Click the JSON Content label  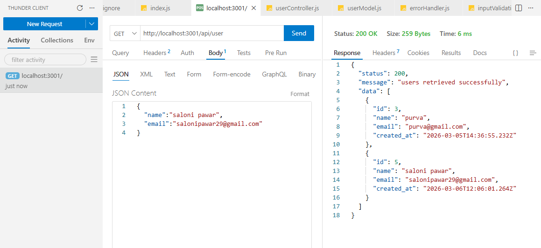[134, 93]
